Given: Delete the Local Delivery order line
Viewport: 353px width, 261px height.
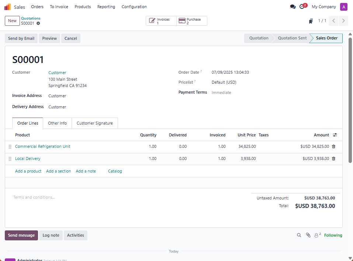Looking at the screenshot, I should point(333,159).
